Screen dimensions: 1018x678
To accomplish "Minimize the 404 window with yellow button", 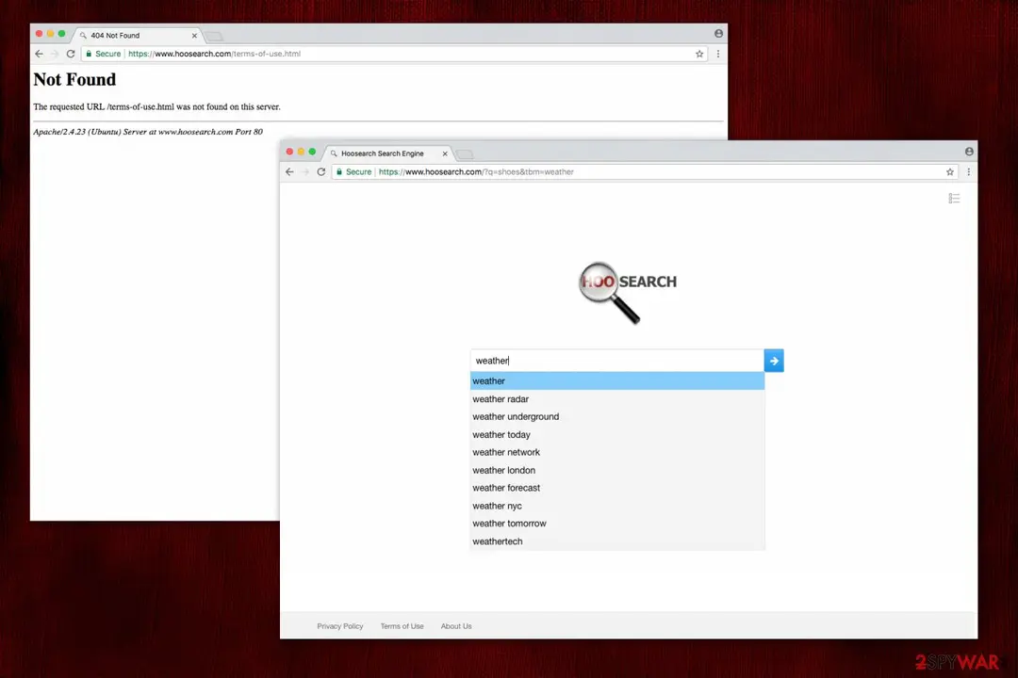I will tap(51, 34).
